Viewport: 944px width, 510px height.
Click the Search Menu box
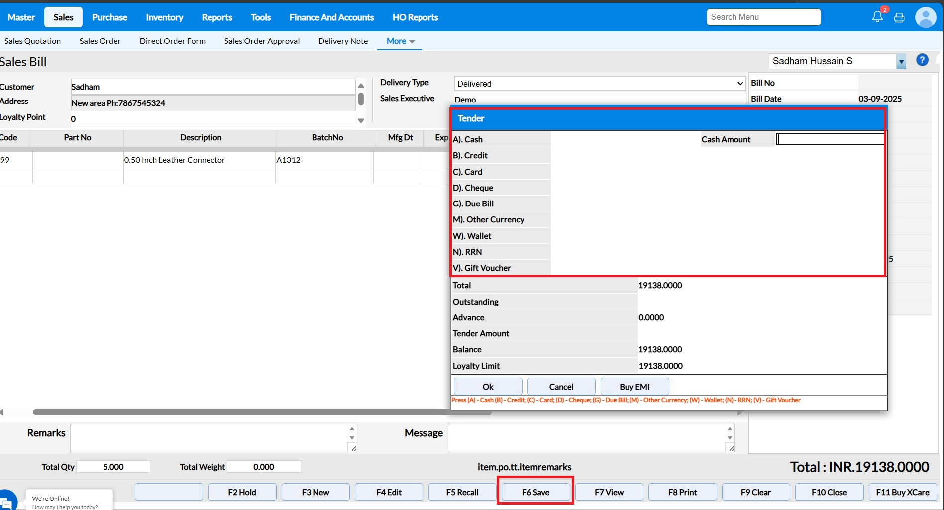tap(763, 17)
